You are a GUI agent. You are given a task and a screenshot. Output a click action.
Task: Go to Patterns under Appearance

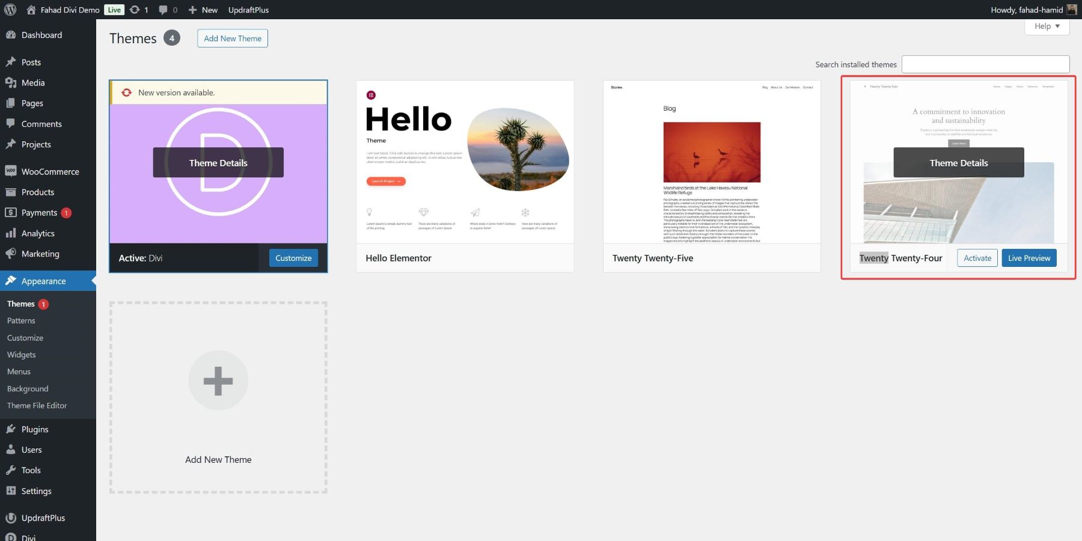pyautogui.click(x=22, y=320)
